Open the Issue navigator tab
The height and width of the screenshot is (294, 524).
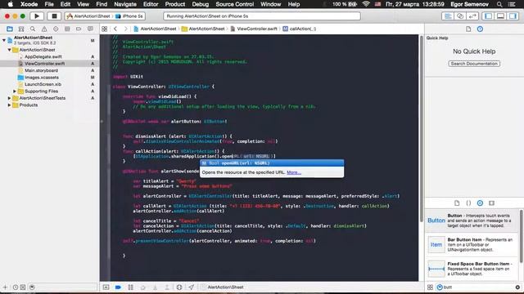click(44, 29)
